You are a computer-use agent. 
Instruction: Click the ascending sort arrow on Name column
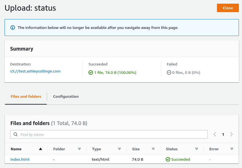[41, 149]
